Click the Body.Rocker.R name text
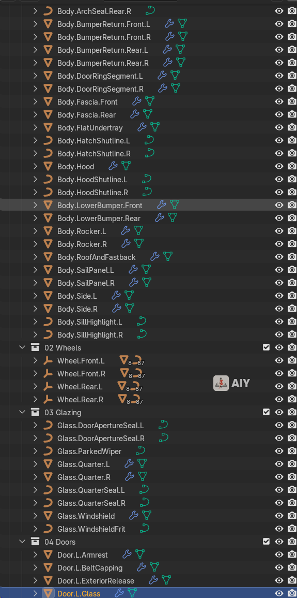The height and width of the screenshot is (598, 297). point(82,244)
